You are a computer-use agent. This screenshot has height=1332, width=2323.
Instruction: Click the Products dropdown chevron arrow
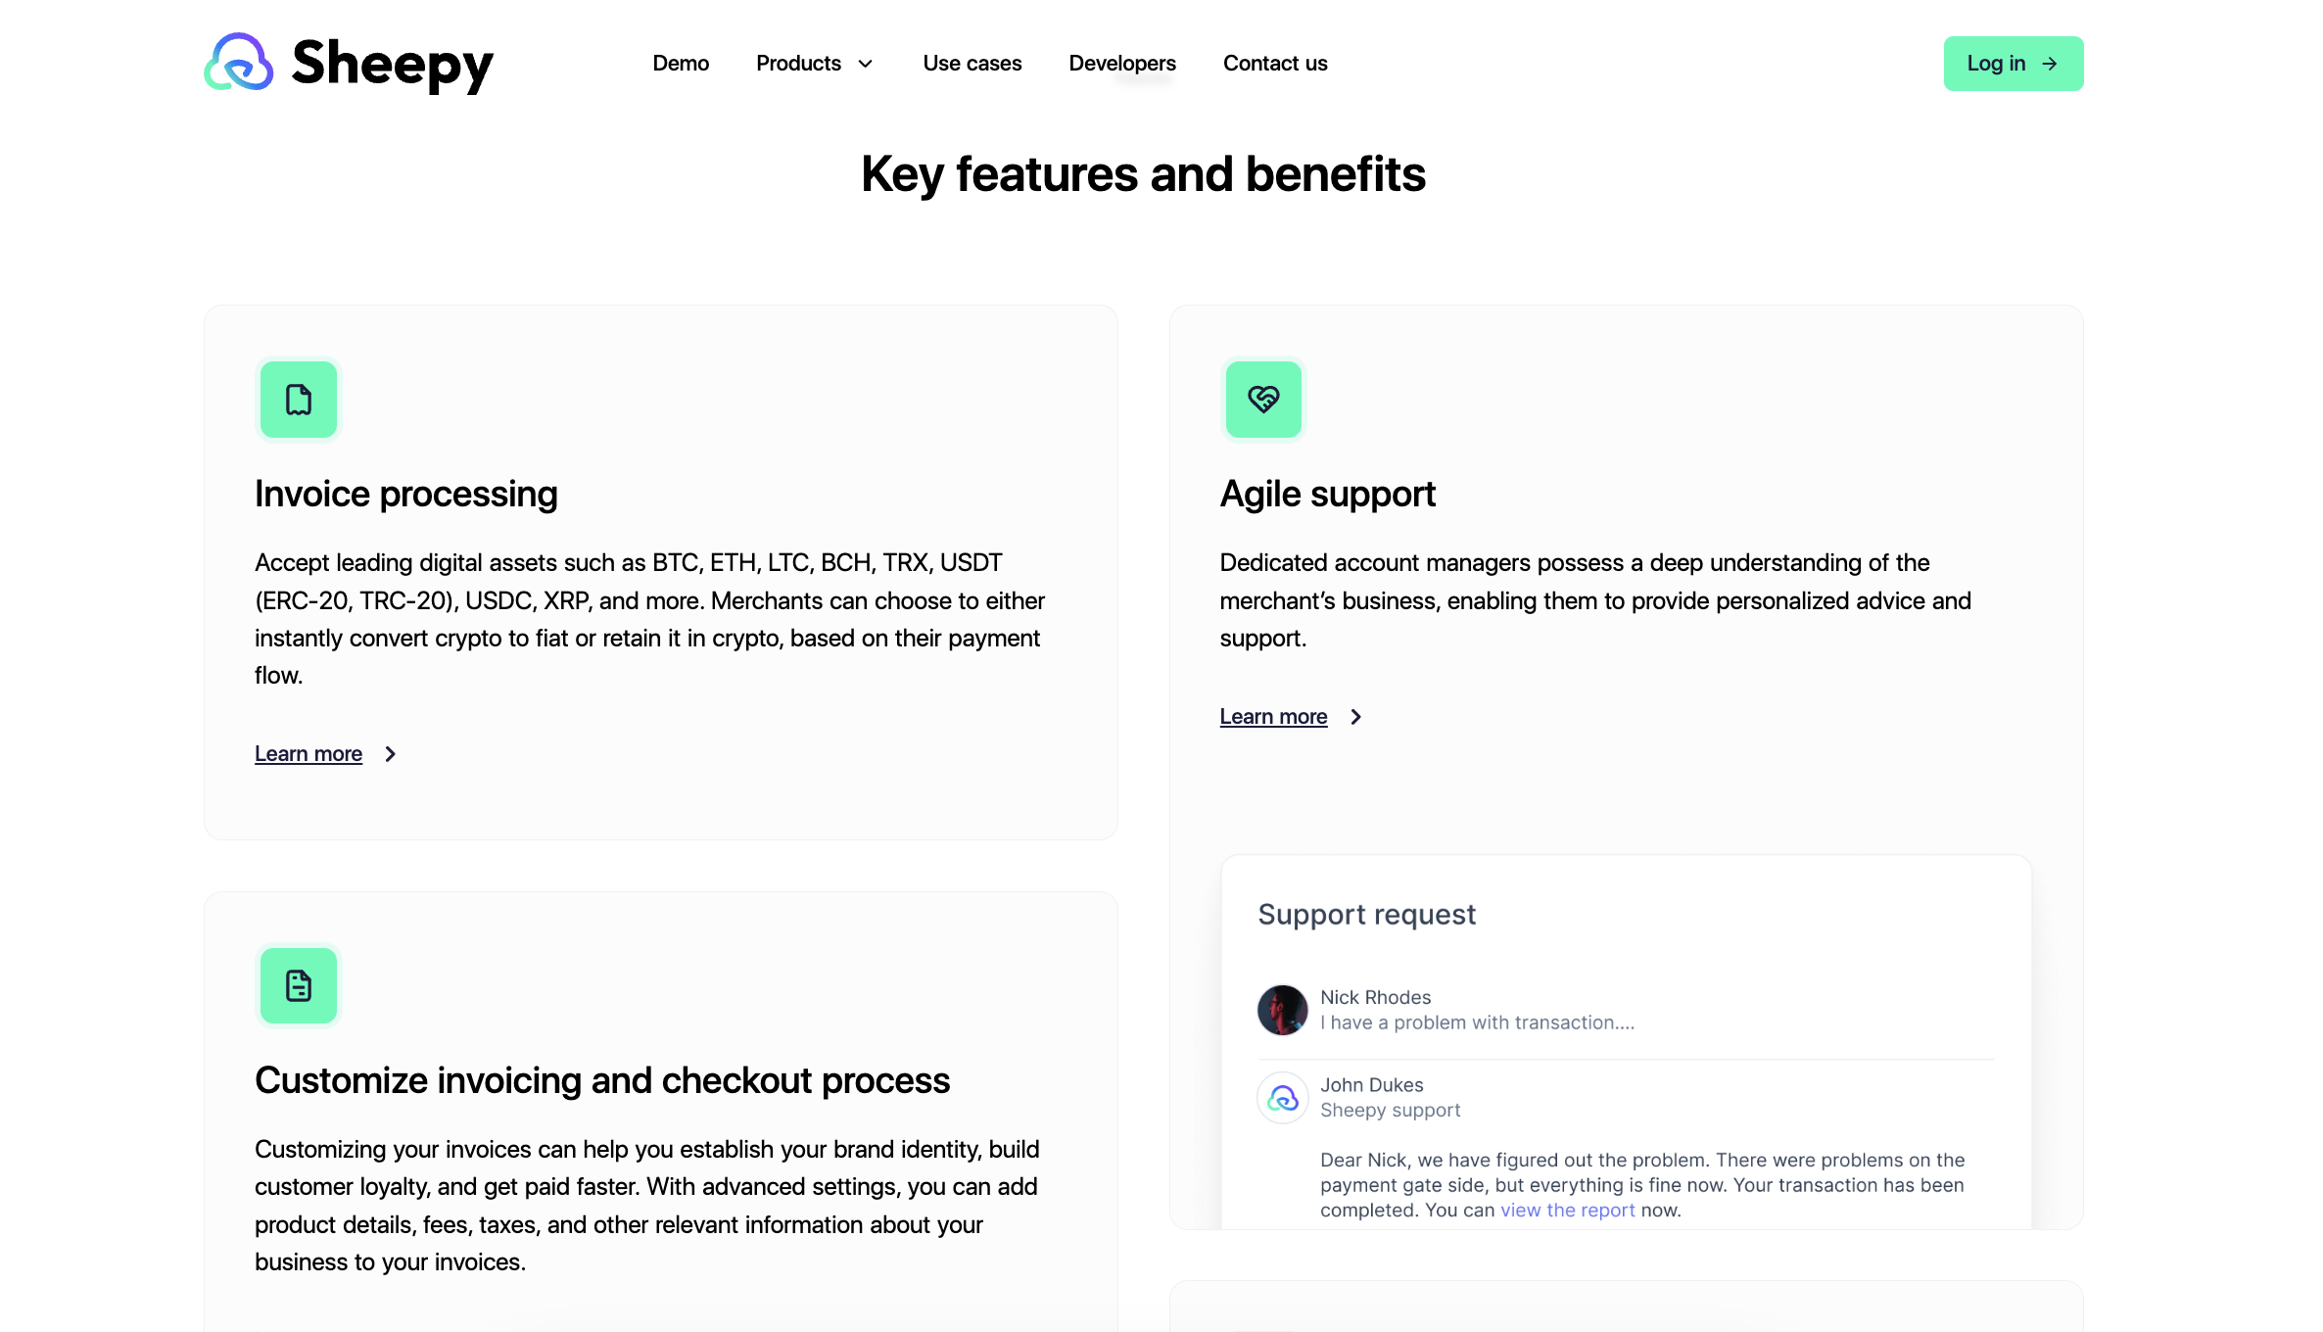coord(866,64)
